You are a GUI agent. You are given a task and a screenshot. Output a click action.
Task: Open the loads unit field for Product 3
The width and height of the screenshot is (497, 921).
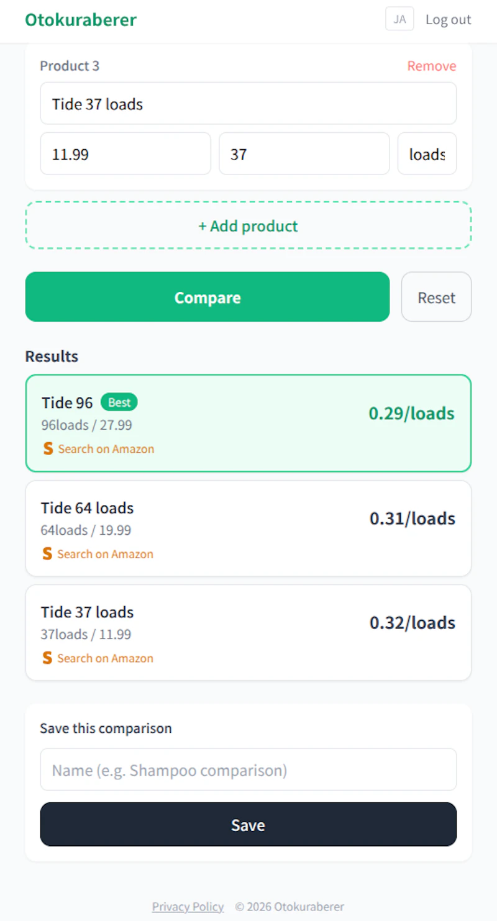point(427,153)
